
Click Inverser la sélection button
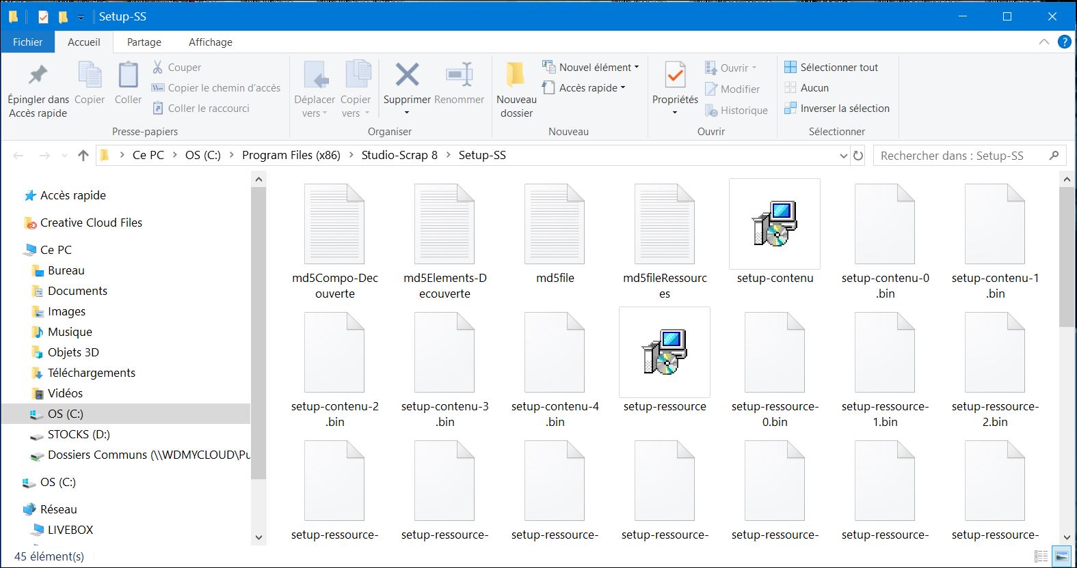point(837,108)
